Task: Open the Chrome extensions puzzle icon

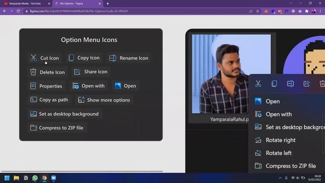Action: (307, 11)
